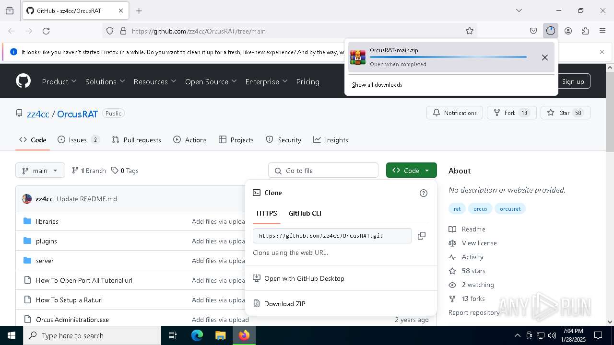The height and width of the screenshot is (345, 614).
Task: Cancel the OrcusRAT-main.zip download
Action: [x=545, y=57]
